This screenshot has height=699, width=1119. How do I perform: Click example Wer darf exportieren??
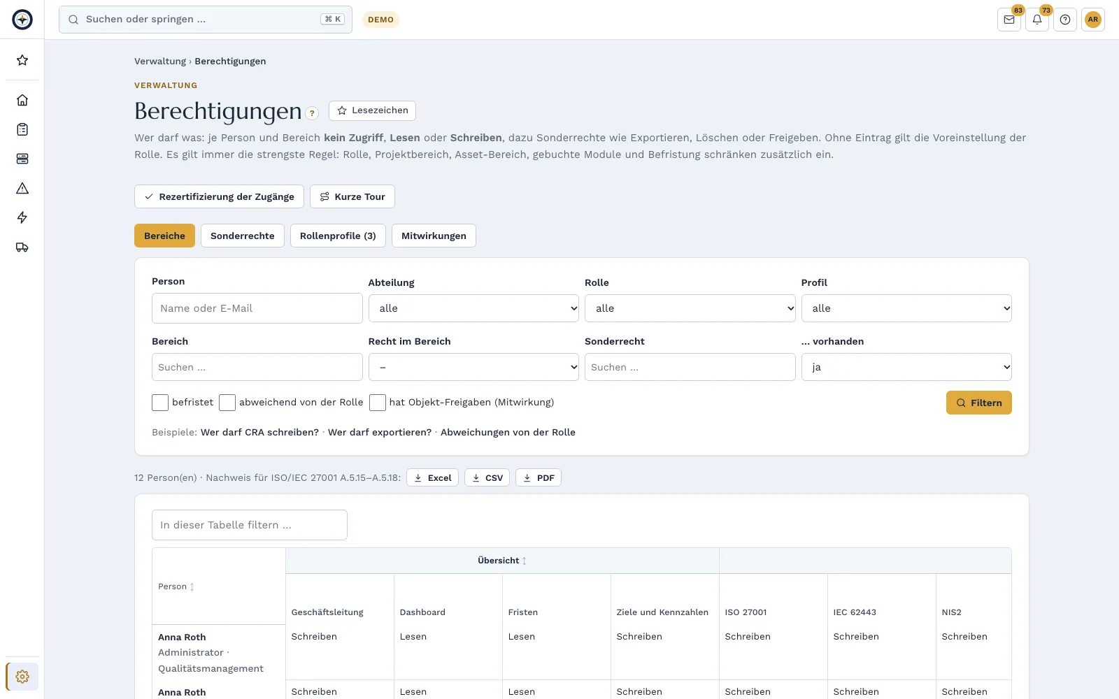tap(380, 432)
